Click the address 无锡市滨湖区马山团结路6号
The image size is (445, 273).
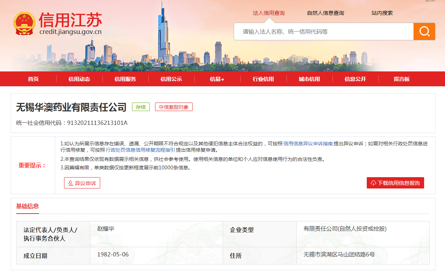click(339, 255)
